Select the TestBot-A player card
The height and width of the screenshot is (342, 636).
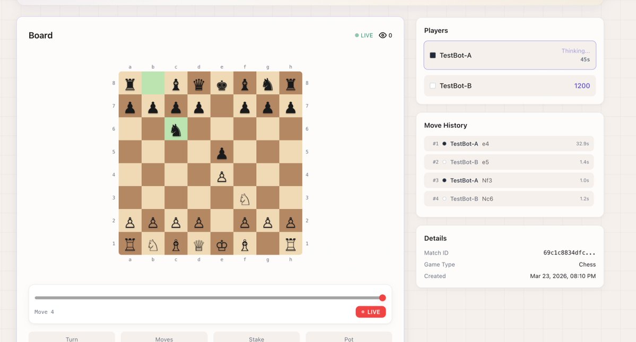510,55
